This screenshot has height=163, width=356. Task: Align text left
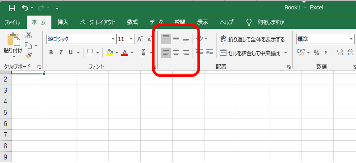[x=166, y=53]
